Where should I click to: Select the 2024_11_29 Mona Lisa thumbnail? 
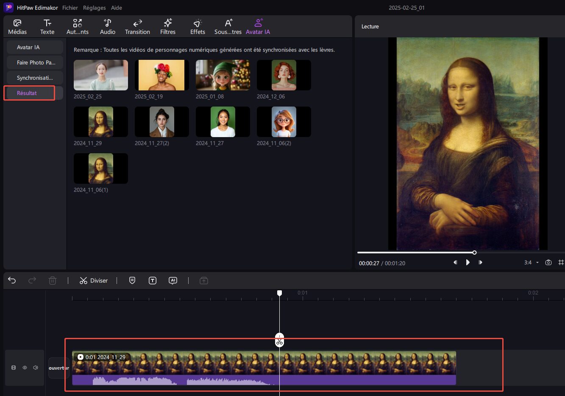[101, 122]
